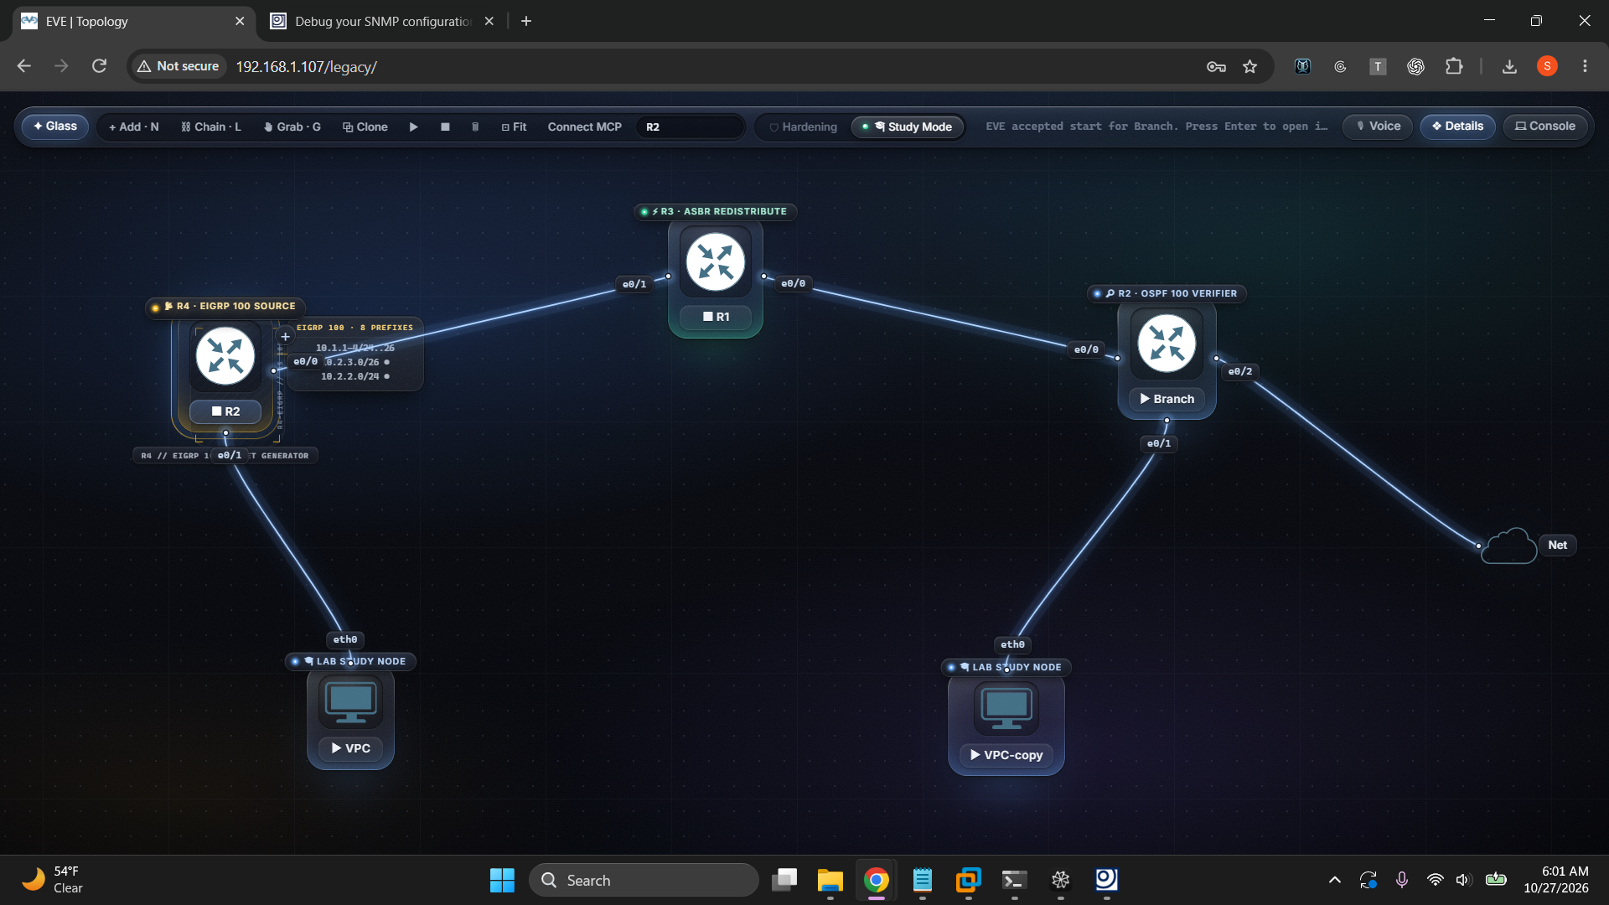Open the Glass theme button
The image size is (1609, 905).
point(55,127)
